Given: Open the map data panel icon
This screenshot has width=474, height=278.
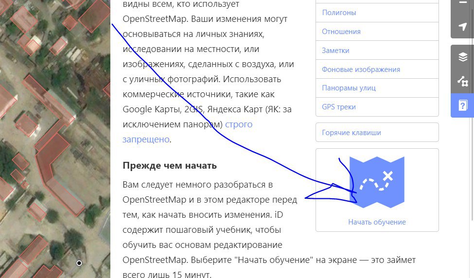Looking at the screenshot, I should (x=462, y=81).
